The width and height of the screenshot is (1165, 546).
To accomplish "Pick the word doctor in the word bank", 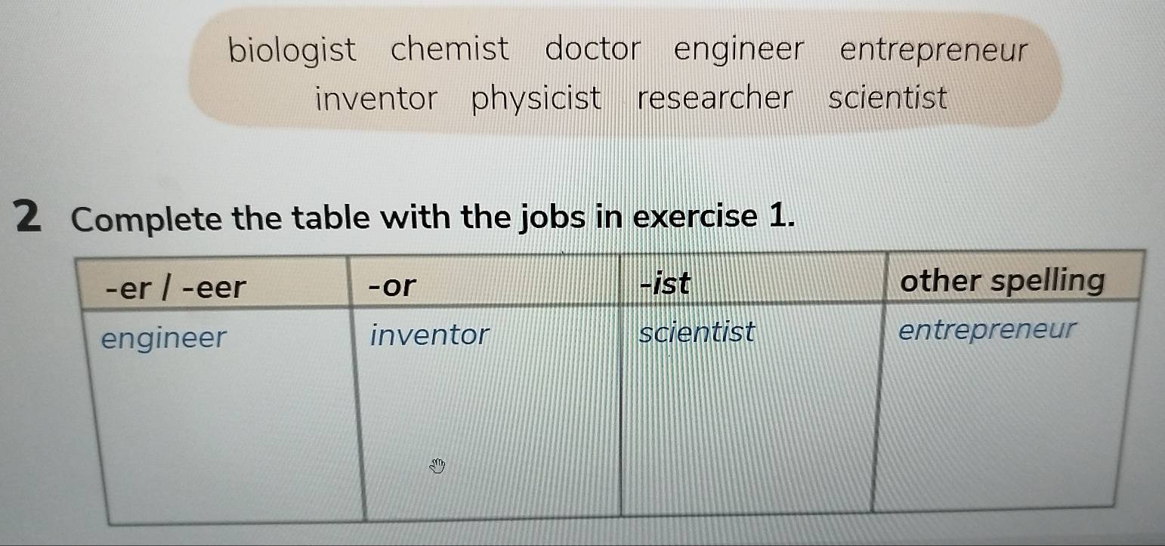I will pyautogui.click(x=592, y=50).
